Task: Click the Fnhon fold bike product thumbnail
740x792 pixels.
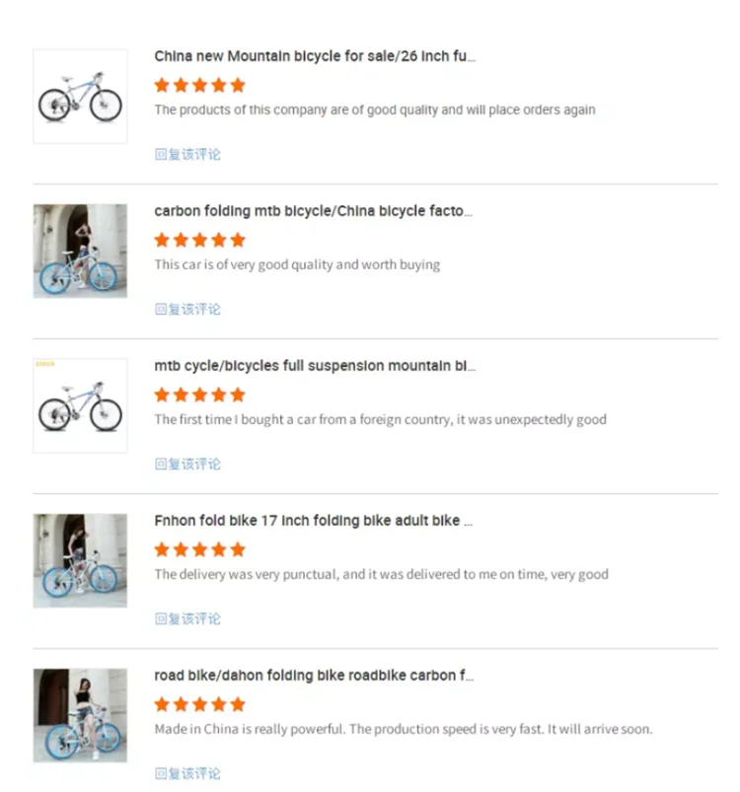Action: pyautogui.click(x=80, y=560)
